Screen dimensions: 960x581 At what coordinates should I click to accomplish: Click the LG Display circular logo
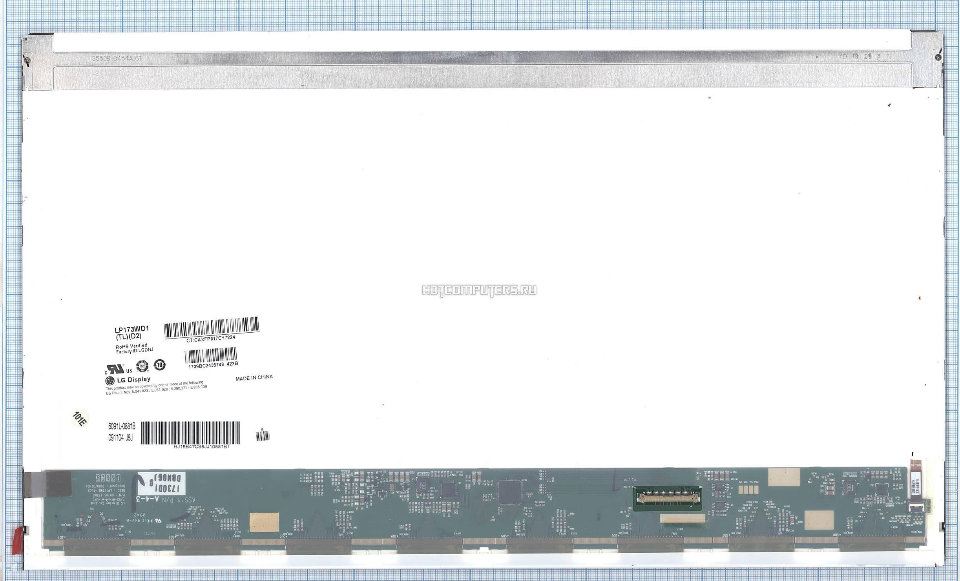(109, 381)
